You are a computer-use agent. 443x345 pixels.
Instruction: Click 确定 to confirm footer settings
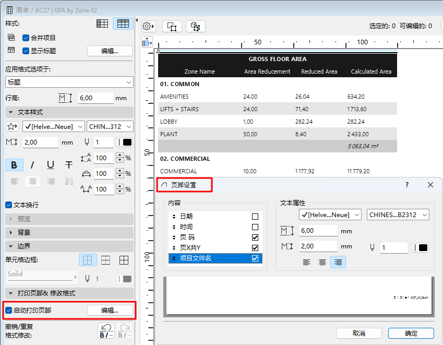pyautogui.click(x=411, y=333)
